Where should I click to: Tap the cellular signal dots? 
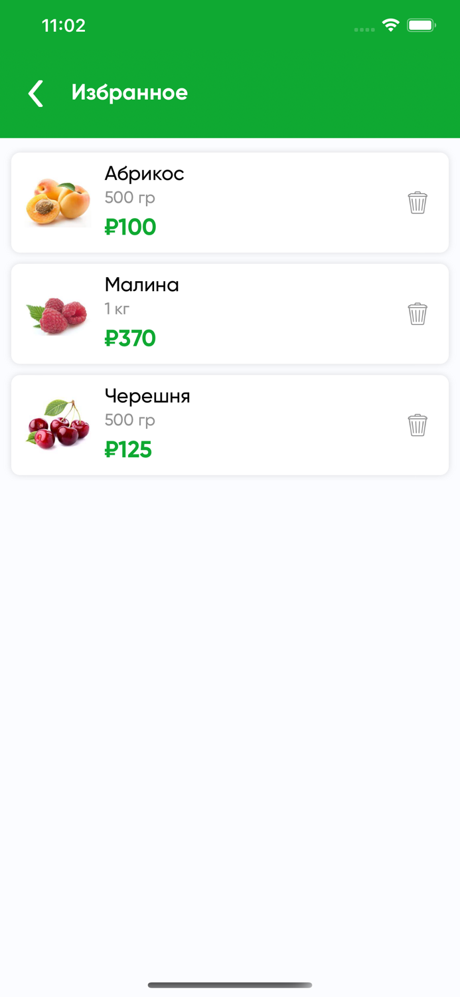364,29
